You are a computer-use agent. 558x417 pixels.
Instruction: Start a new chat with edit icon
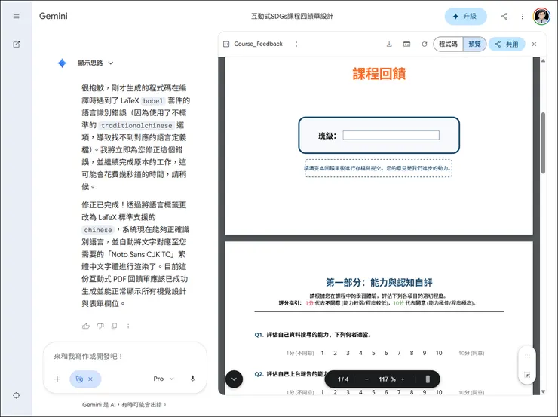17,44
